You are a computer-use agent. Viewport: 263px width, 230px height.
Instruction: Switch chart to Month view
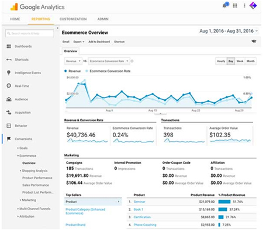pos(251,61)
